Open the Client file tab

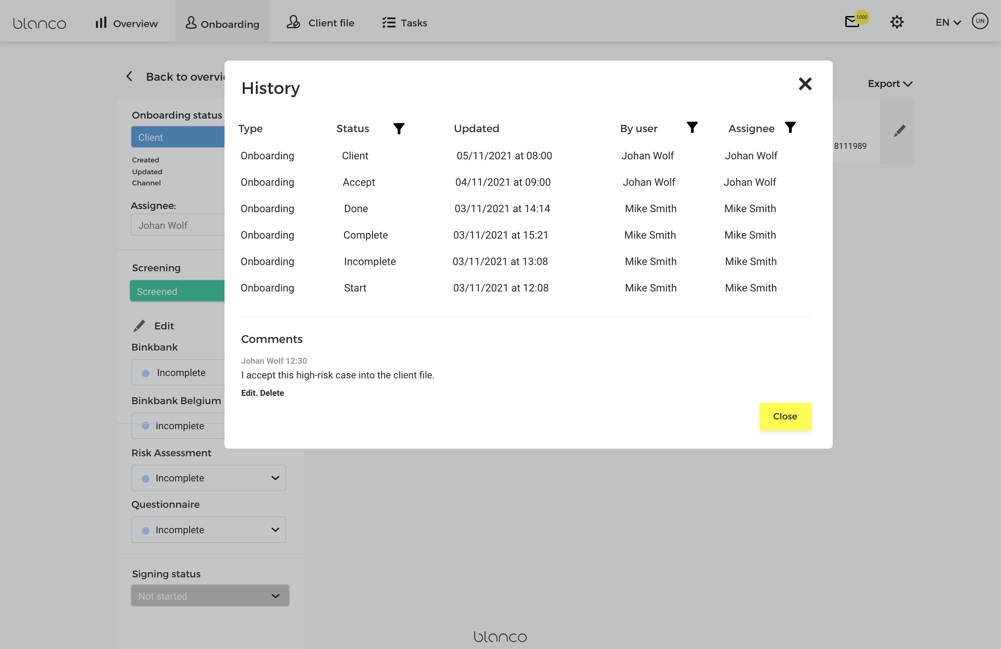pyautogui.click(x=320, y=23)
